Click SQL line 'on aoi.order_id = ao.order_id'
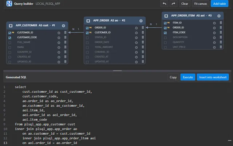The image size is (233, 146). [x=50, y=143]
